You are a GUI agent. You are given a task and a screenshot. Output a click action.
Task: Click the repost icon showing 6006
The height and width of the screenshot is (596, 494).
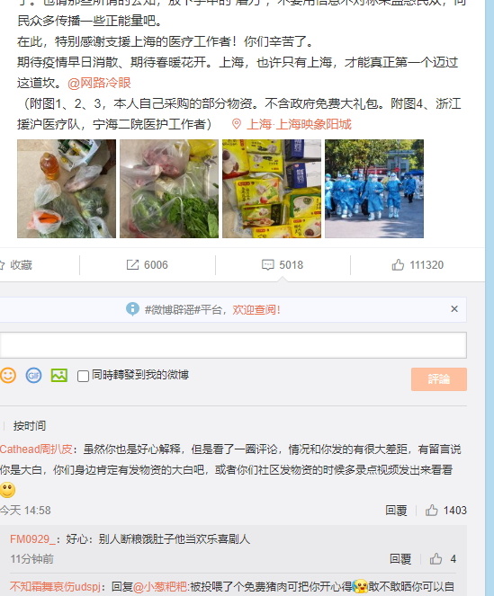tap(132, 265)
